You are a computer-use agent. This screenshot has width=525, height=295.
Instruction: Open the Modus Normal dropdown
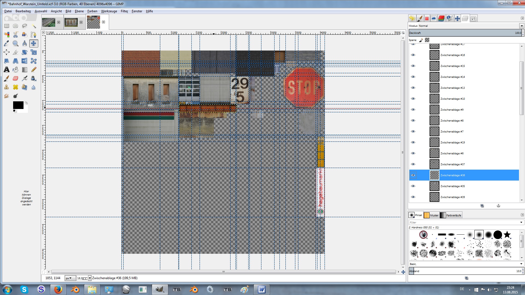click(521, 26)
